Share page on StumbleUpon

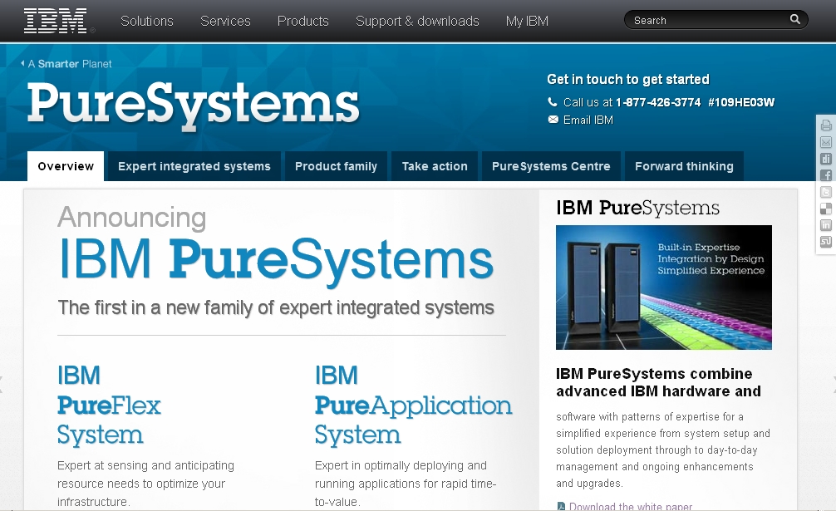(826, 242)
